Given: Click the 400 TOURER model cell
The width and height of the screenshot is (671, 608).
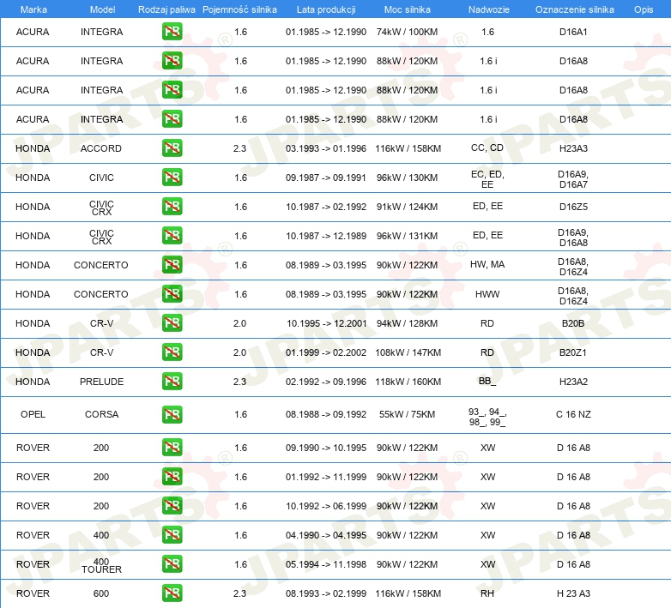Looking at the screenshot, I should [x=101, y=565].
